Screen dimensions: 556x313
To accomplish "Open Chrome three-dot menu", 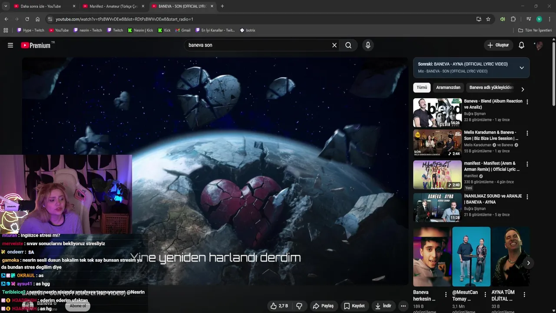I will [550, 19].
